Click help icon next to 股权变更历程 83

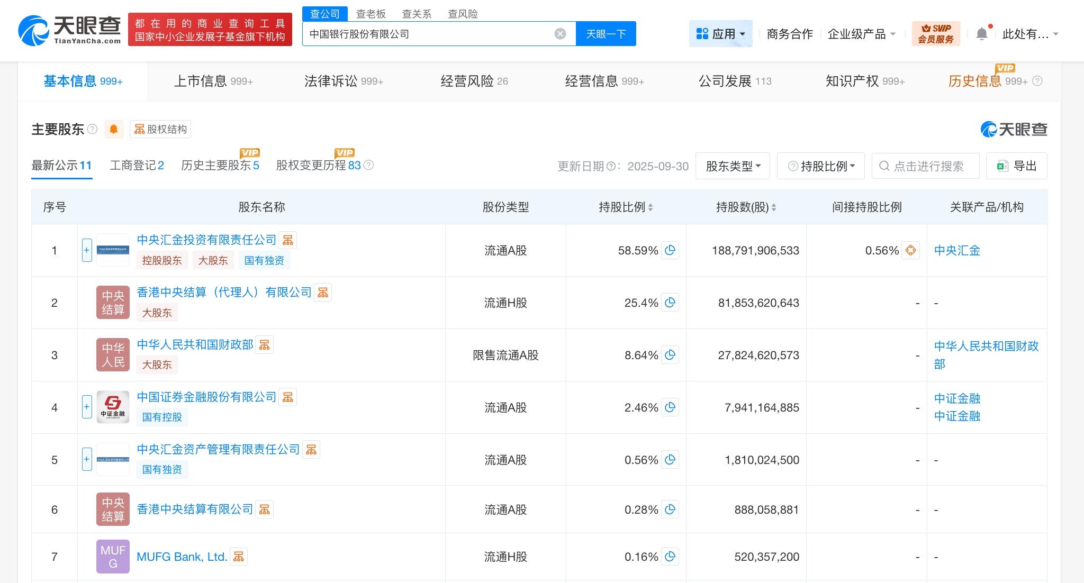[x=369, y=165]
